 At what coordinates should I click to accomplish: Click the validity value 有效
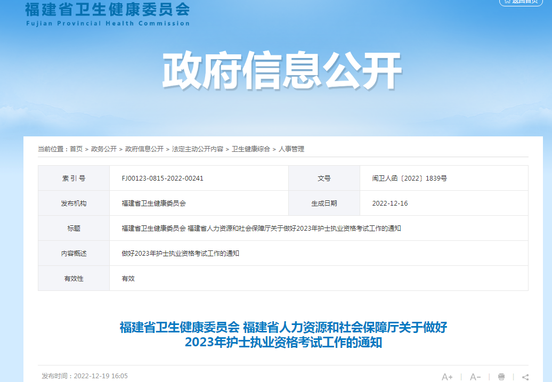(x=128, y=278)
